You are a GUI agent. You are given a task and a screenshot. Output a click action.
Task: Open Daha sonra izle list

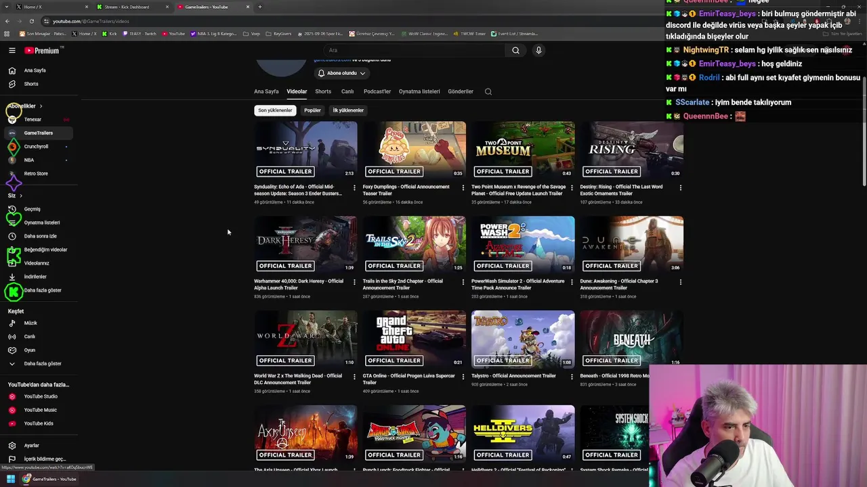tap(40, 236)
